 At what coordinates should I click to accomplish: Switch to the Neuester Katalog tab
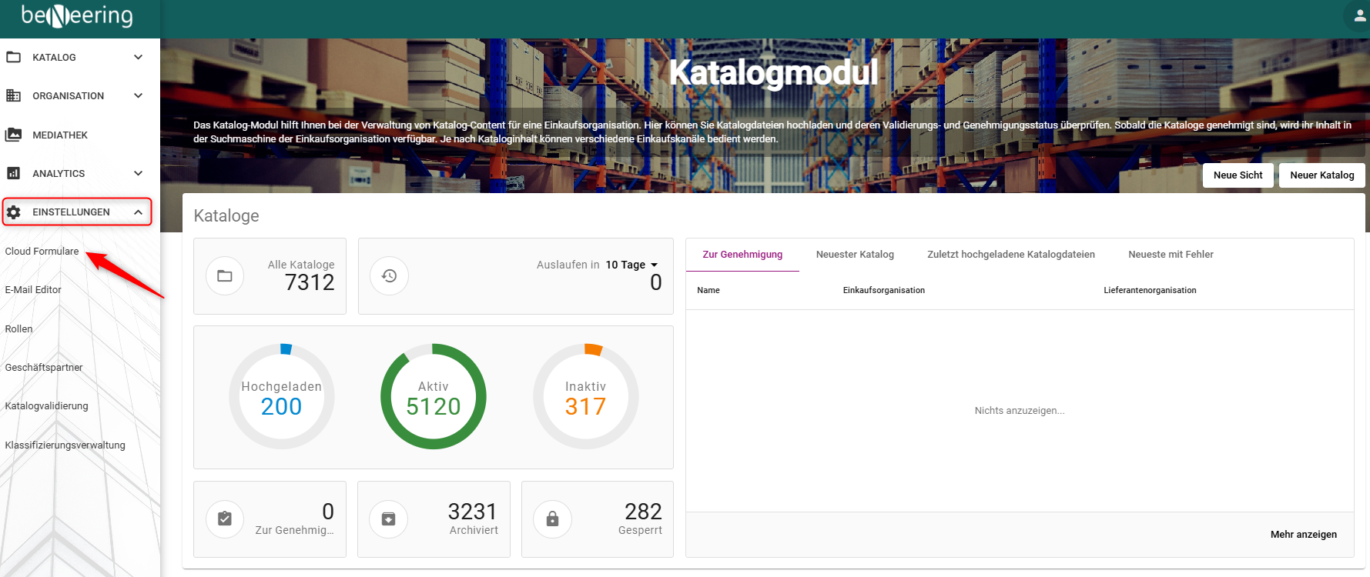[x=855, y=255]
